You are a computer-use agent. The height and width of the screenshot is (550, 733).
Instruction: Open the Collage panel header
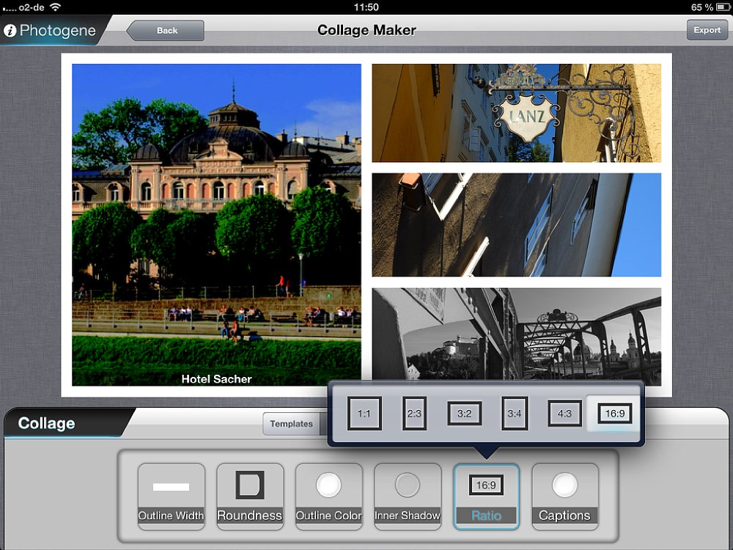[x=47, y=424]
